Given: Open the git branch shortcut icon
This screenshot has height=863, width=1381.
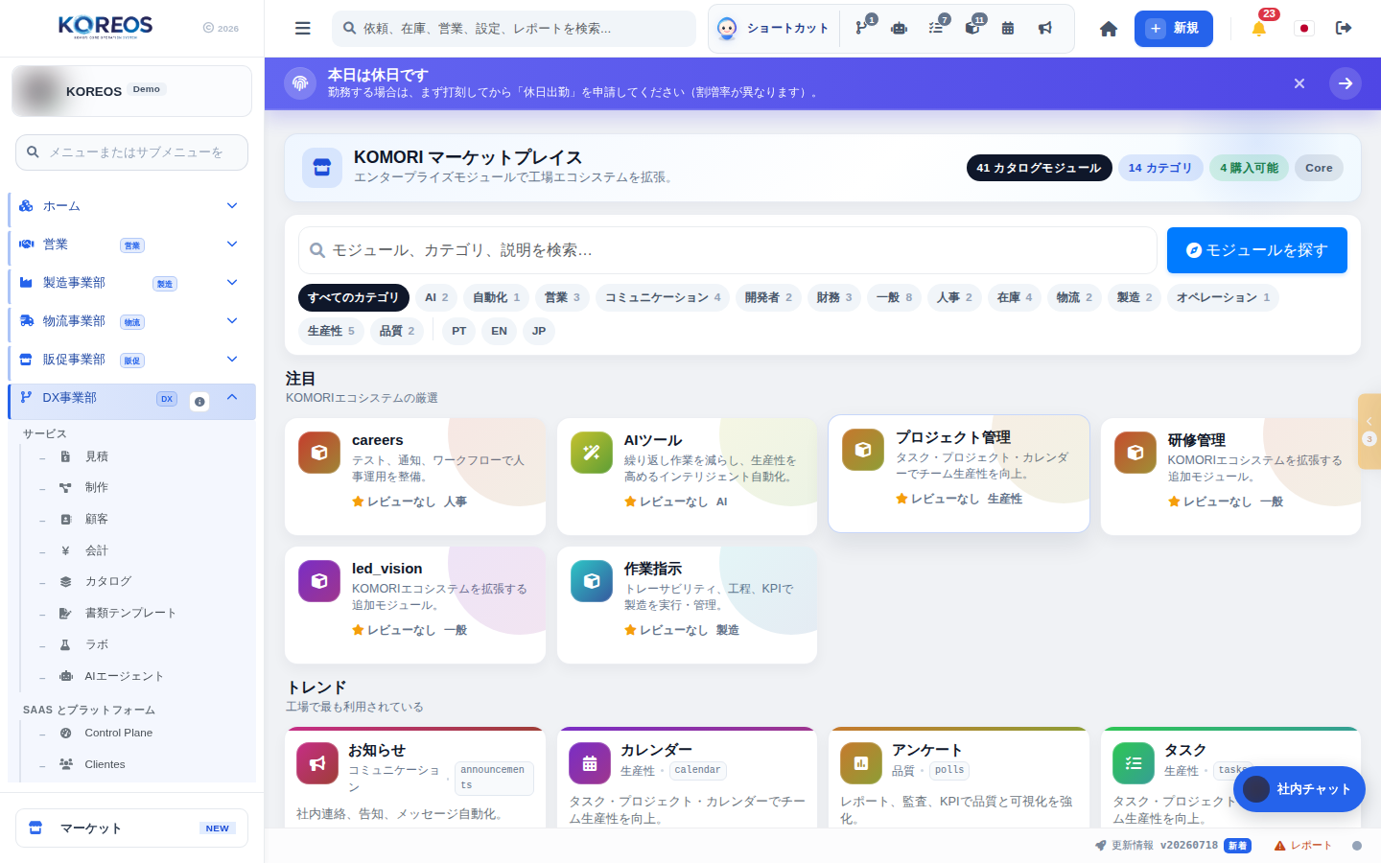Looking at the screenshot, I should 862,28.
